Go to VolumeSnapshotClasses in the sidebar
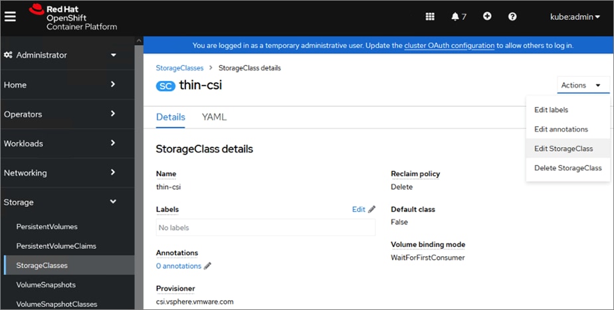Viewport: 614px width, 310px height. 56,304
